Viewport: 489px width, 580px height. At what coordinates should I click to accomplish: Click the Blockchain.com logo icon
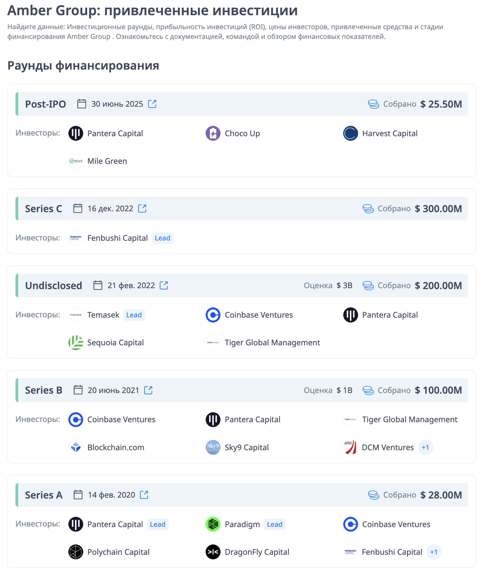(x=76, y=447)
